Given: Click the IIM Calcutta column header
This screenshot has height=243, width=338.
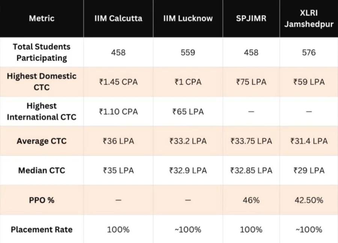Looking at the screenshot, I should click(x=118, y=18).
